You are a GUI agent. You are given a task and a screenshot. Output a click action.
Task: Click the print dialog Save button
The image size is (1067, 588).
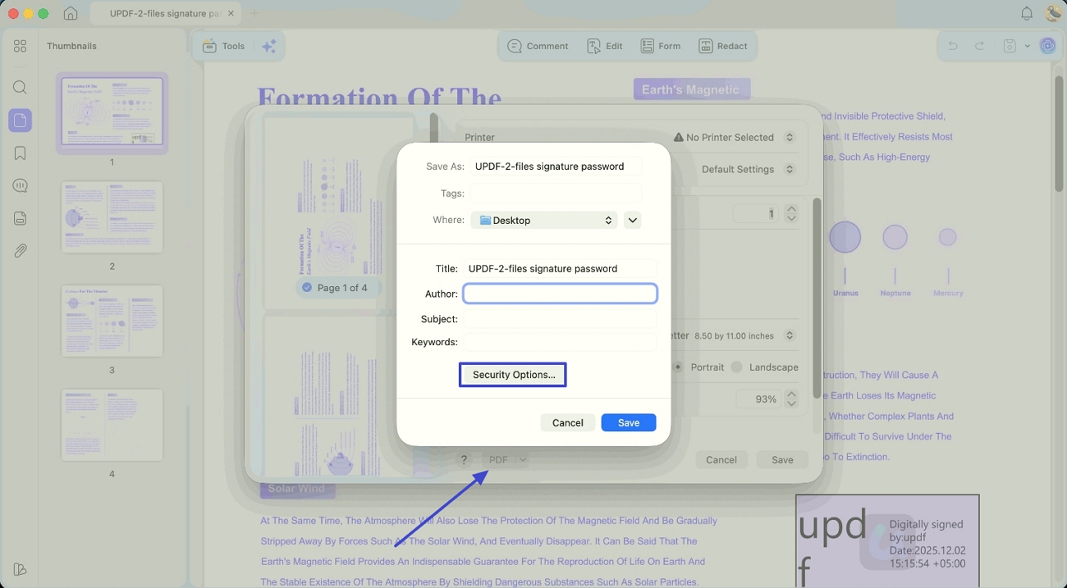coord(782,460)
